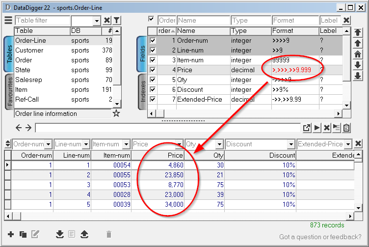This screenshot has width=369, height=247.
Task: Reset field order with home icon
Action: [358, 54]
